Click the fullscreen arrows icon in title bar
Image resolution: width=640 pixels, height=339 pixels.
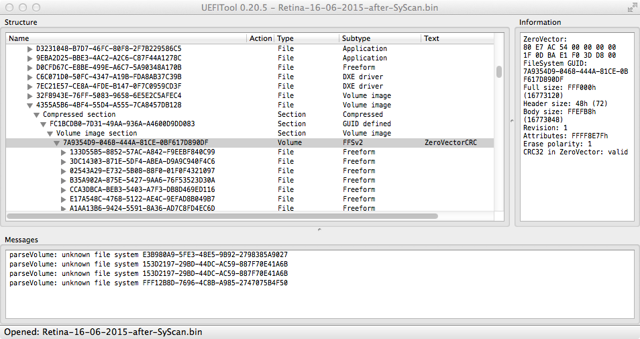(x=631, y=7)
